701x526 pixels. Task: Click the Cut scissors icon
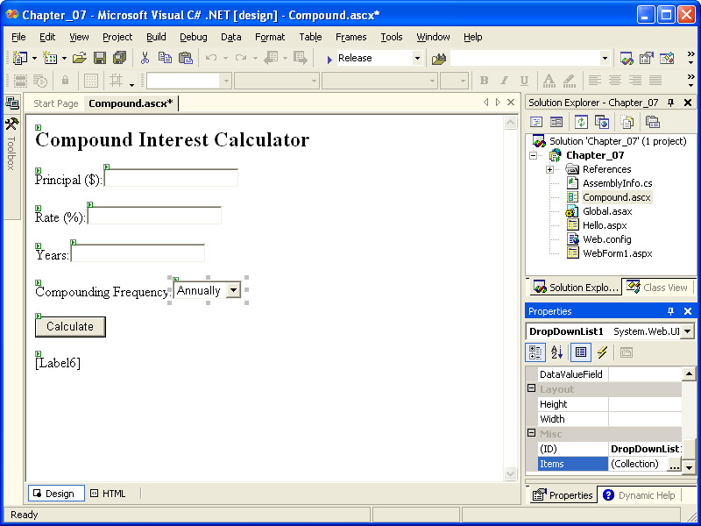pos(145,58)
